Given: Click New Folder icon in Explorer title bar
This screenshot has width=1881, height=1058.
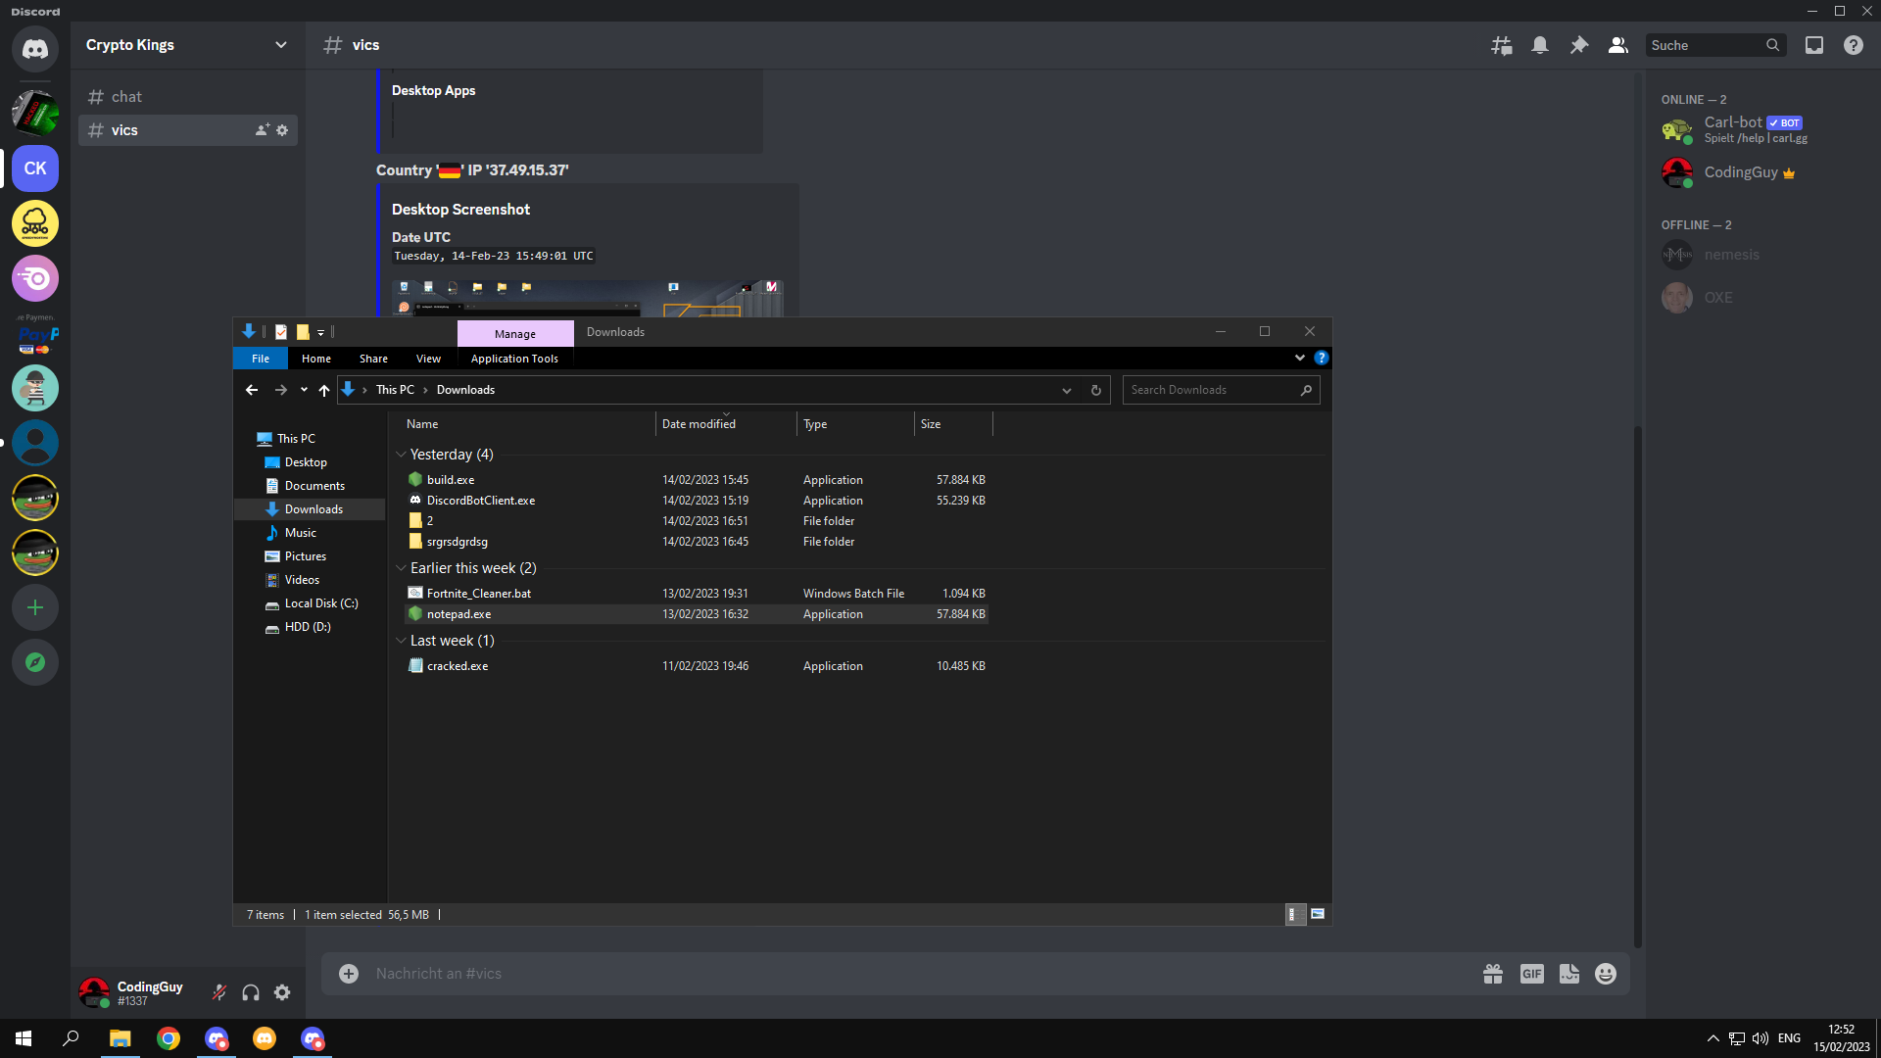Looking at the screenshot, I should click(x=303, y=332).
